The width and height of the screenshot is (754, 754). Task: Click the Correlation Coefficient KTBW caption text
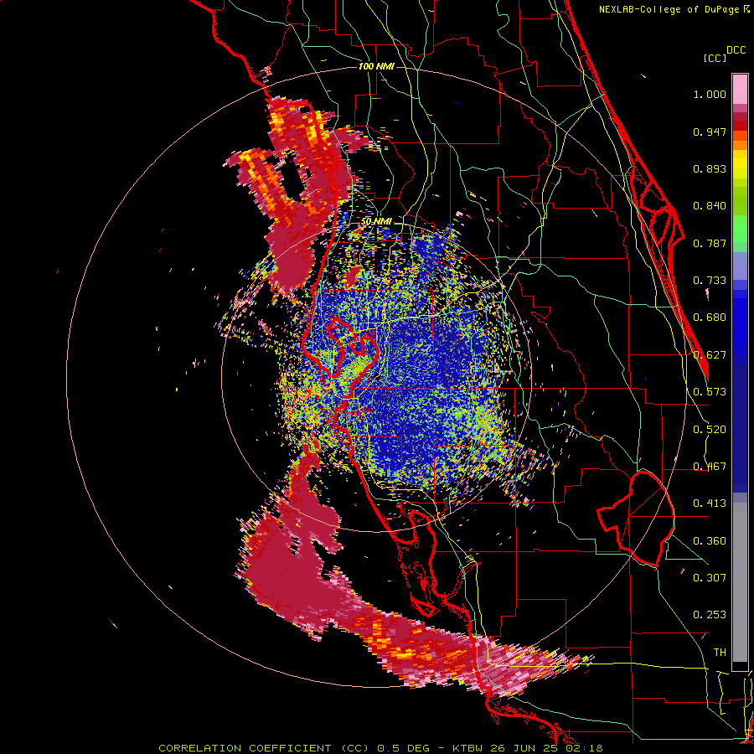coord(380,748)
